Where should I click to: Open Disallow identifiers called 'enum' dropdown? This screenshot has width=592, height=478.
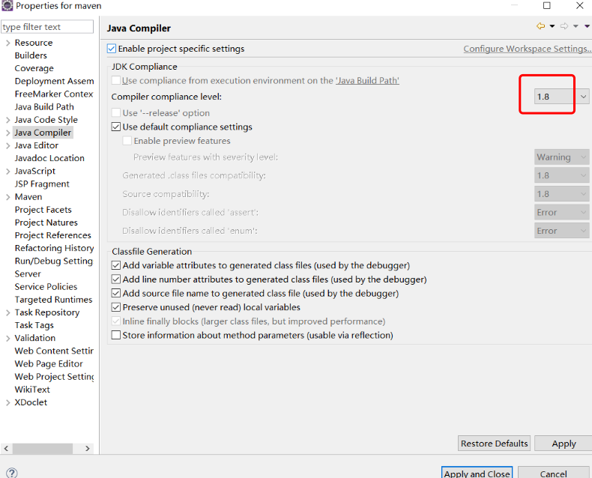click(x=562, y=231)
